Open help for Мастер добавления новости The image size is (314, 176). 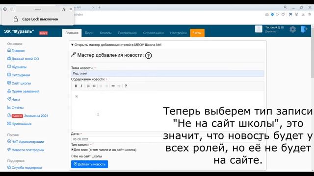coord(148,55)
